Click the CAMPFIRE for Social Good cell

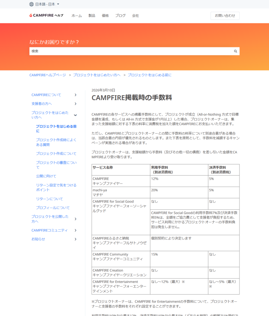click(121, 217)
